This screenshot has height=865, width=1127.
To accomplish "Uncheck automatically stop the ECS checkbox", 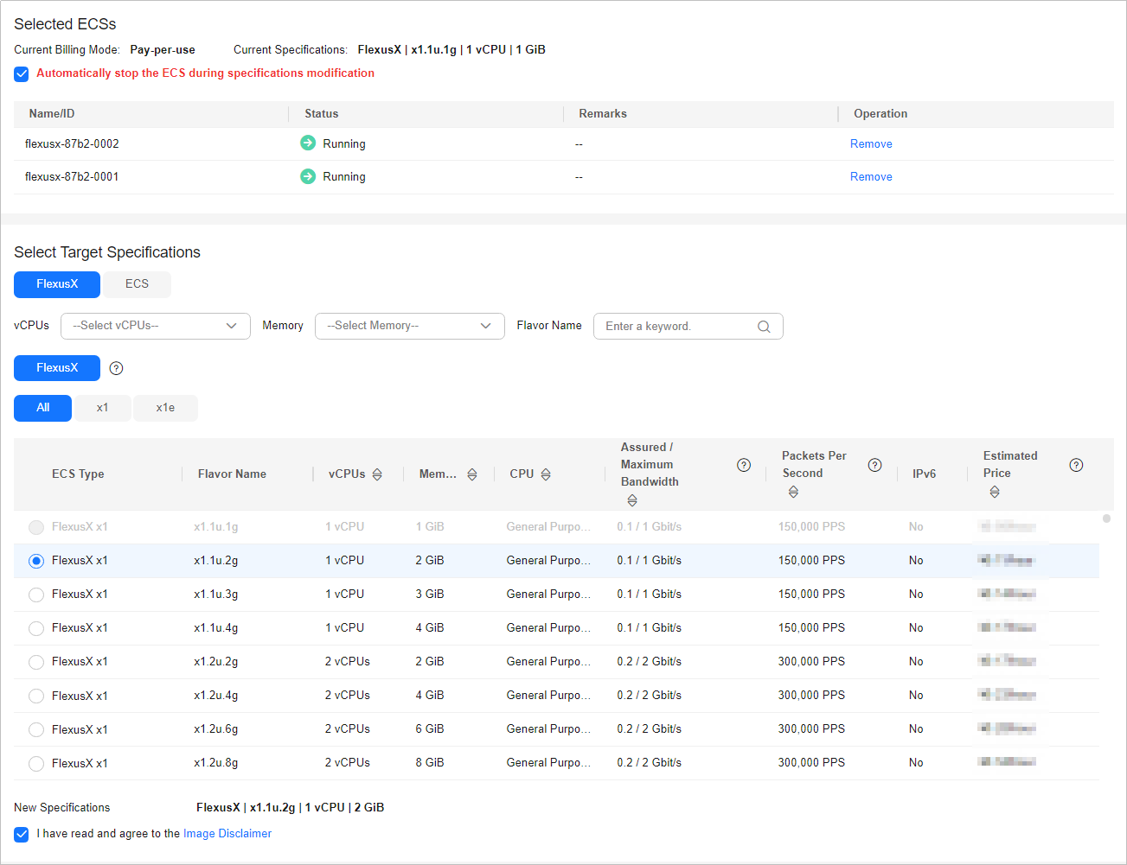I will tap(22, 74).
